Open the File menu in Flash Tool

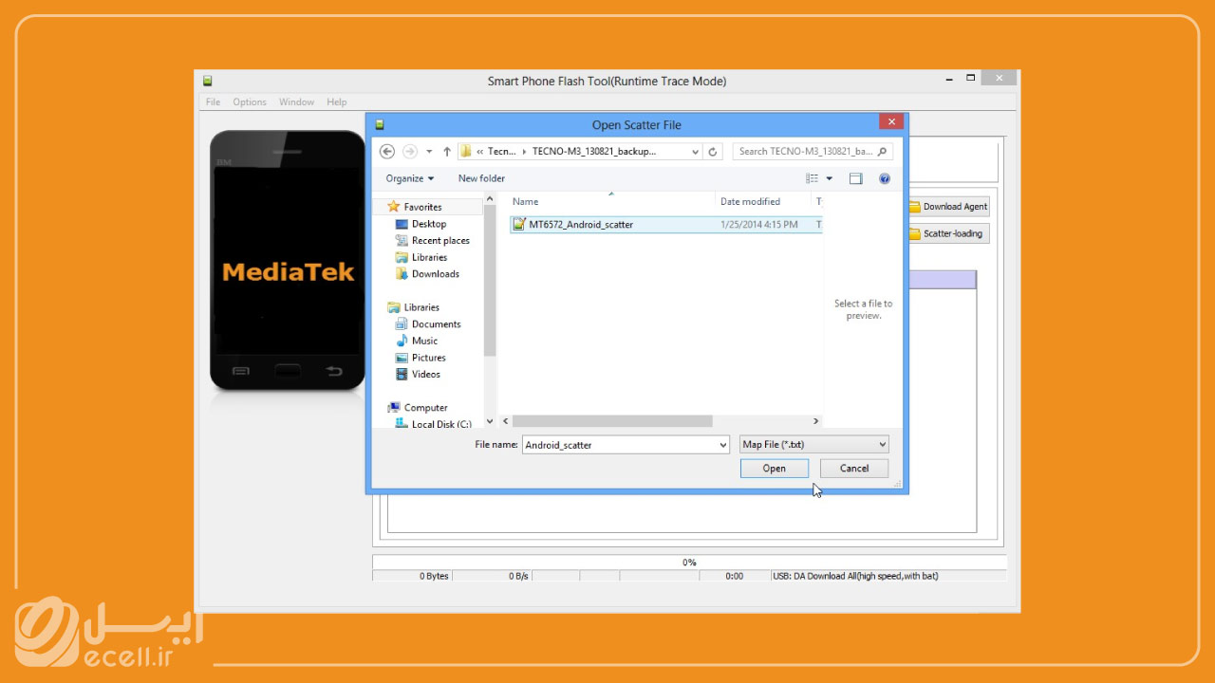point(213,102)
